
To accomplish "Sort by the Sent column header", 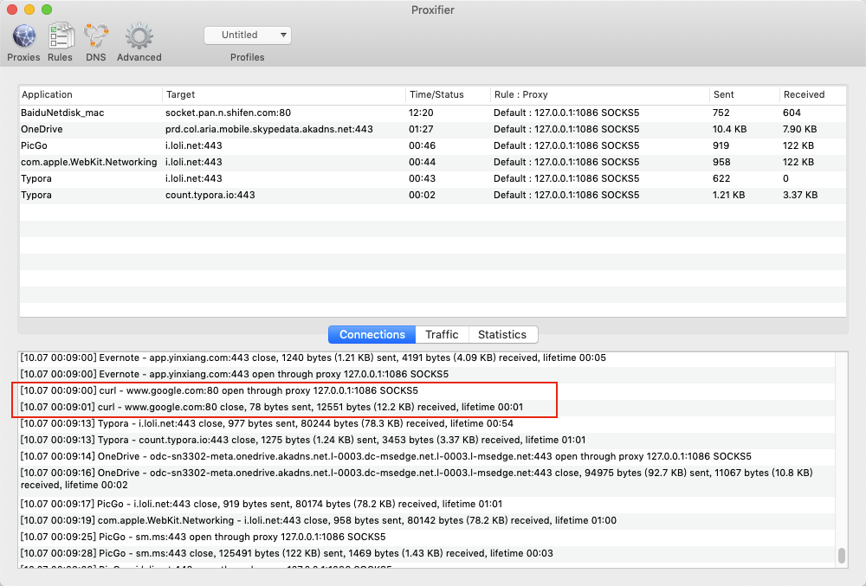I will [745, 94].
